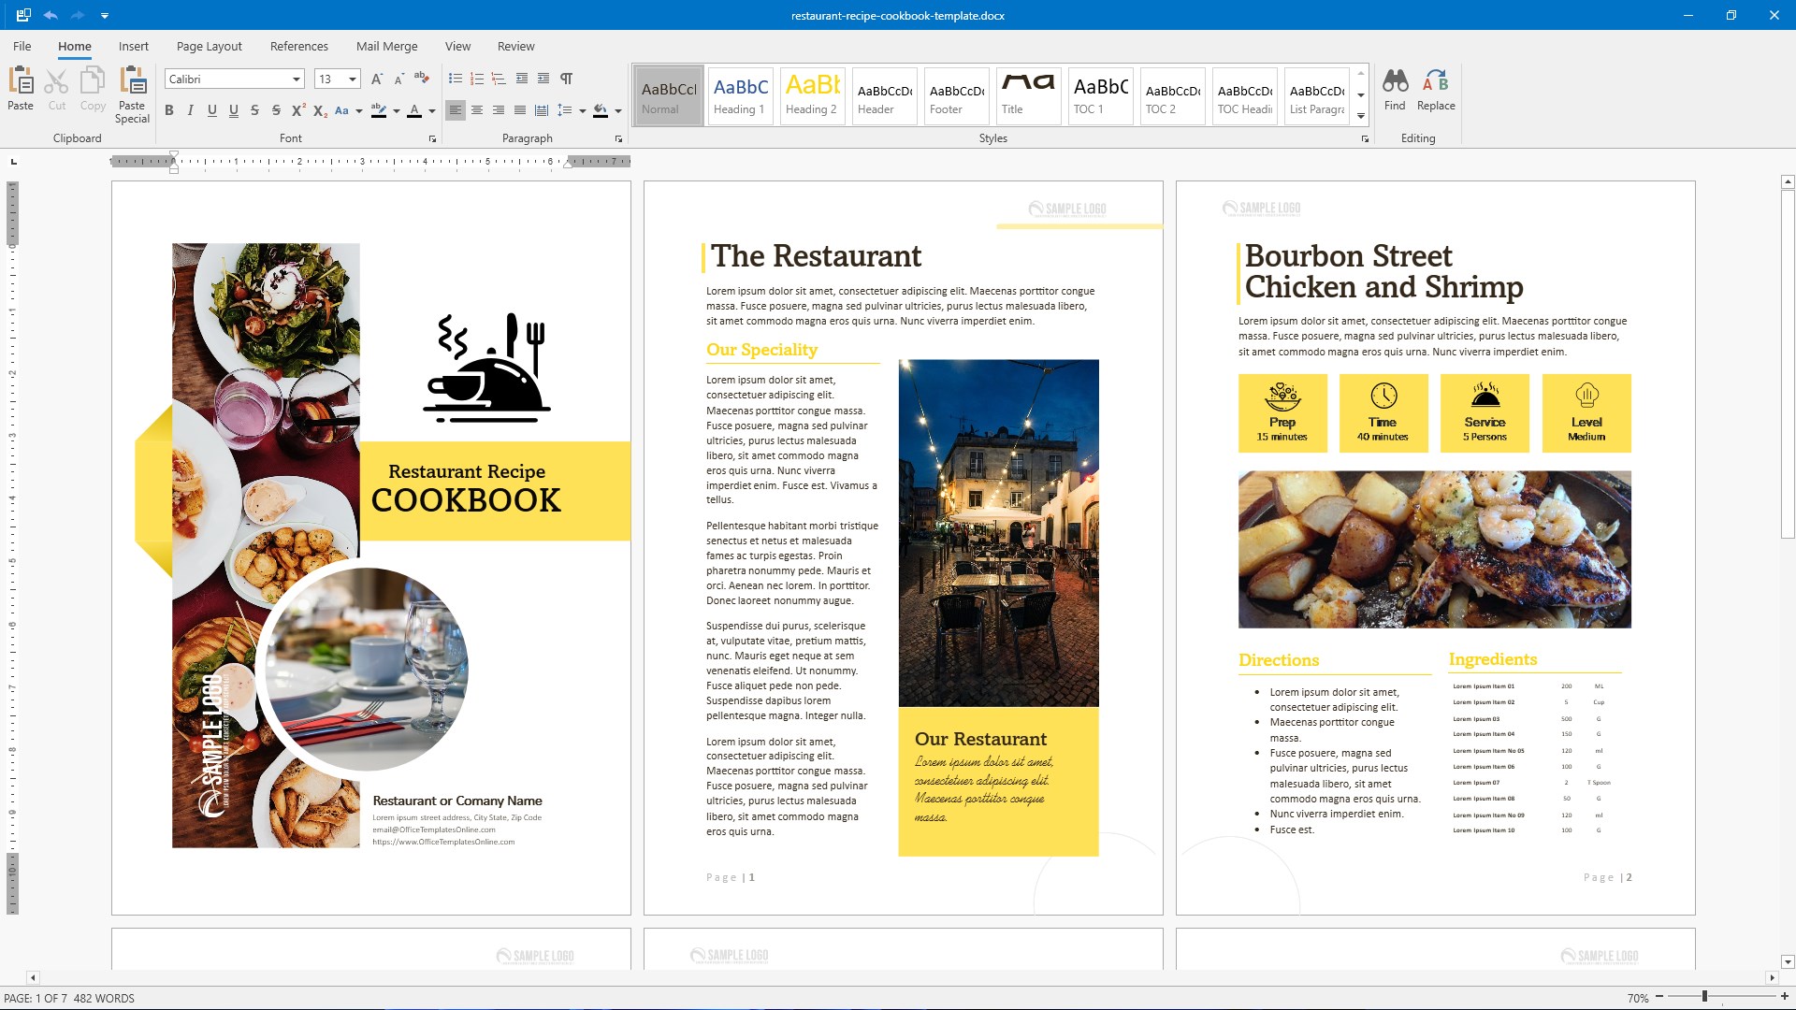
Task: Expand the line spacing dropdown arrow
Action: click(583, 110)
